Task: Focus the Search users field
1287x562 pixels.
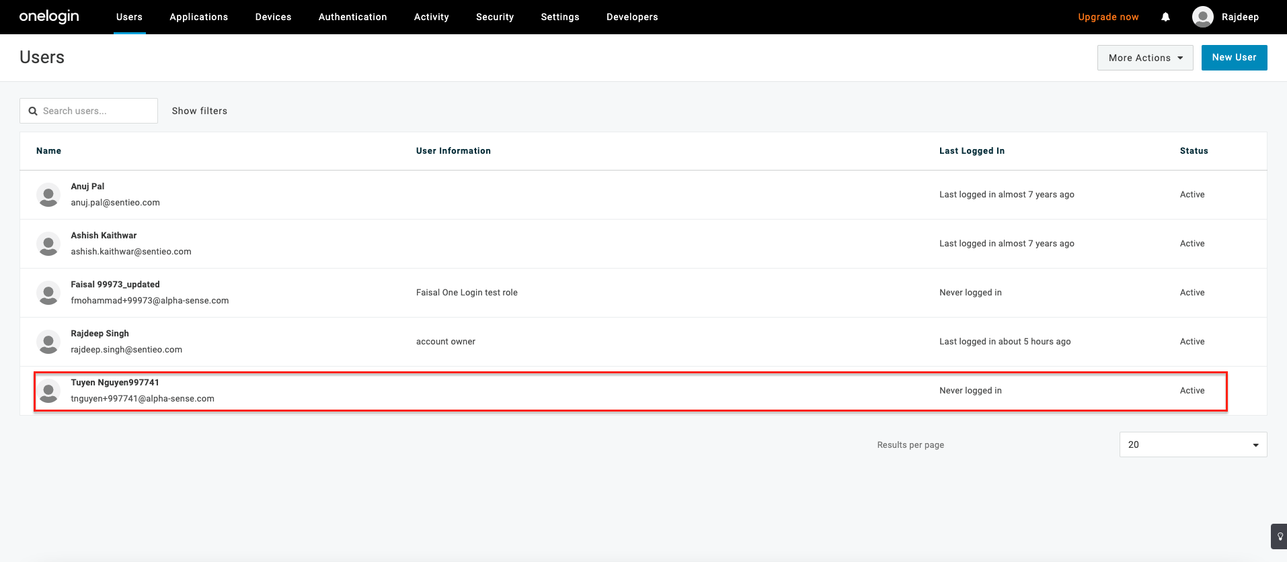Action: (94, 111)
